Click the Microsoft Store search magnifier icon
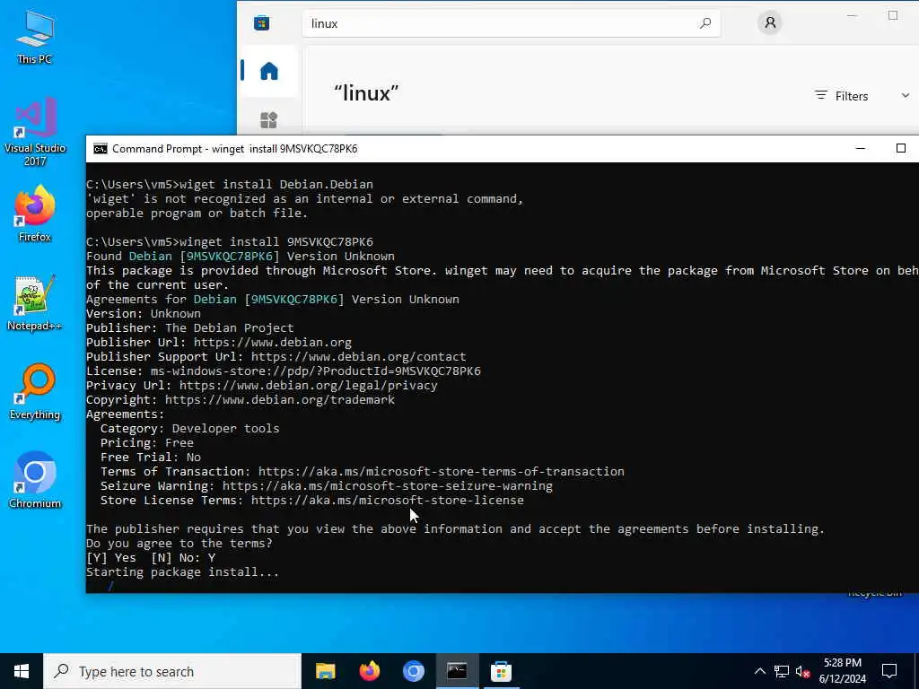Image resolution: width=919 pixels, height=689 pixels. tap(705, 23)
